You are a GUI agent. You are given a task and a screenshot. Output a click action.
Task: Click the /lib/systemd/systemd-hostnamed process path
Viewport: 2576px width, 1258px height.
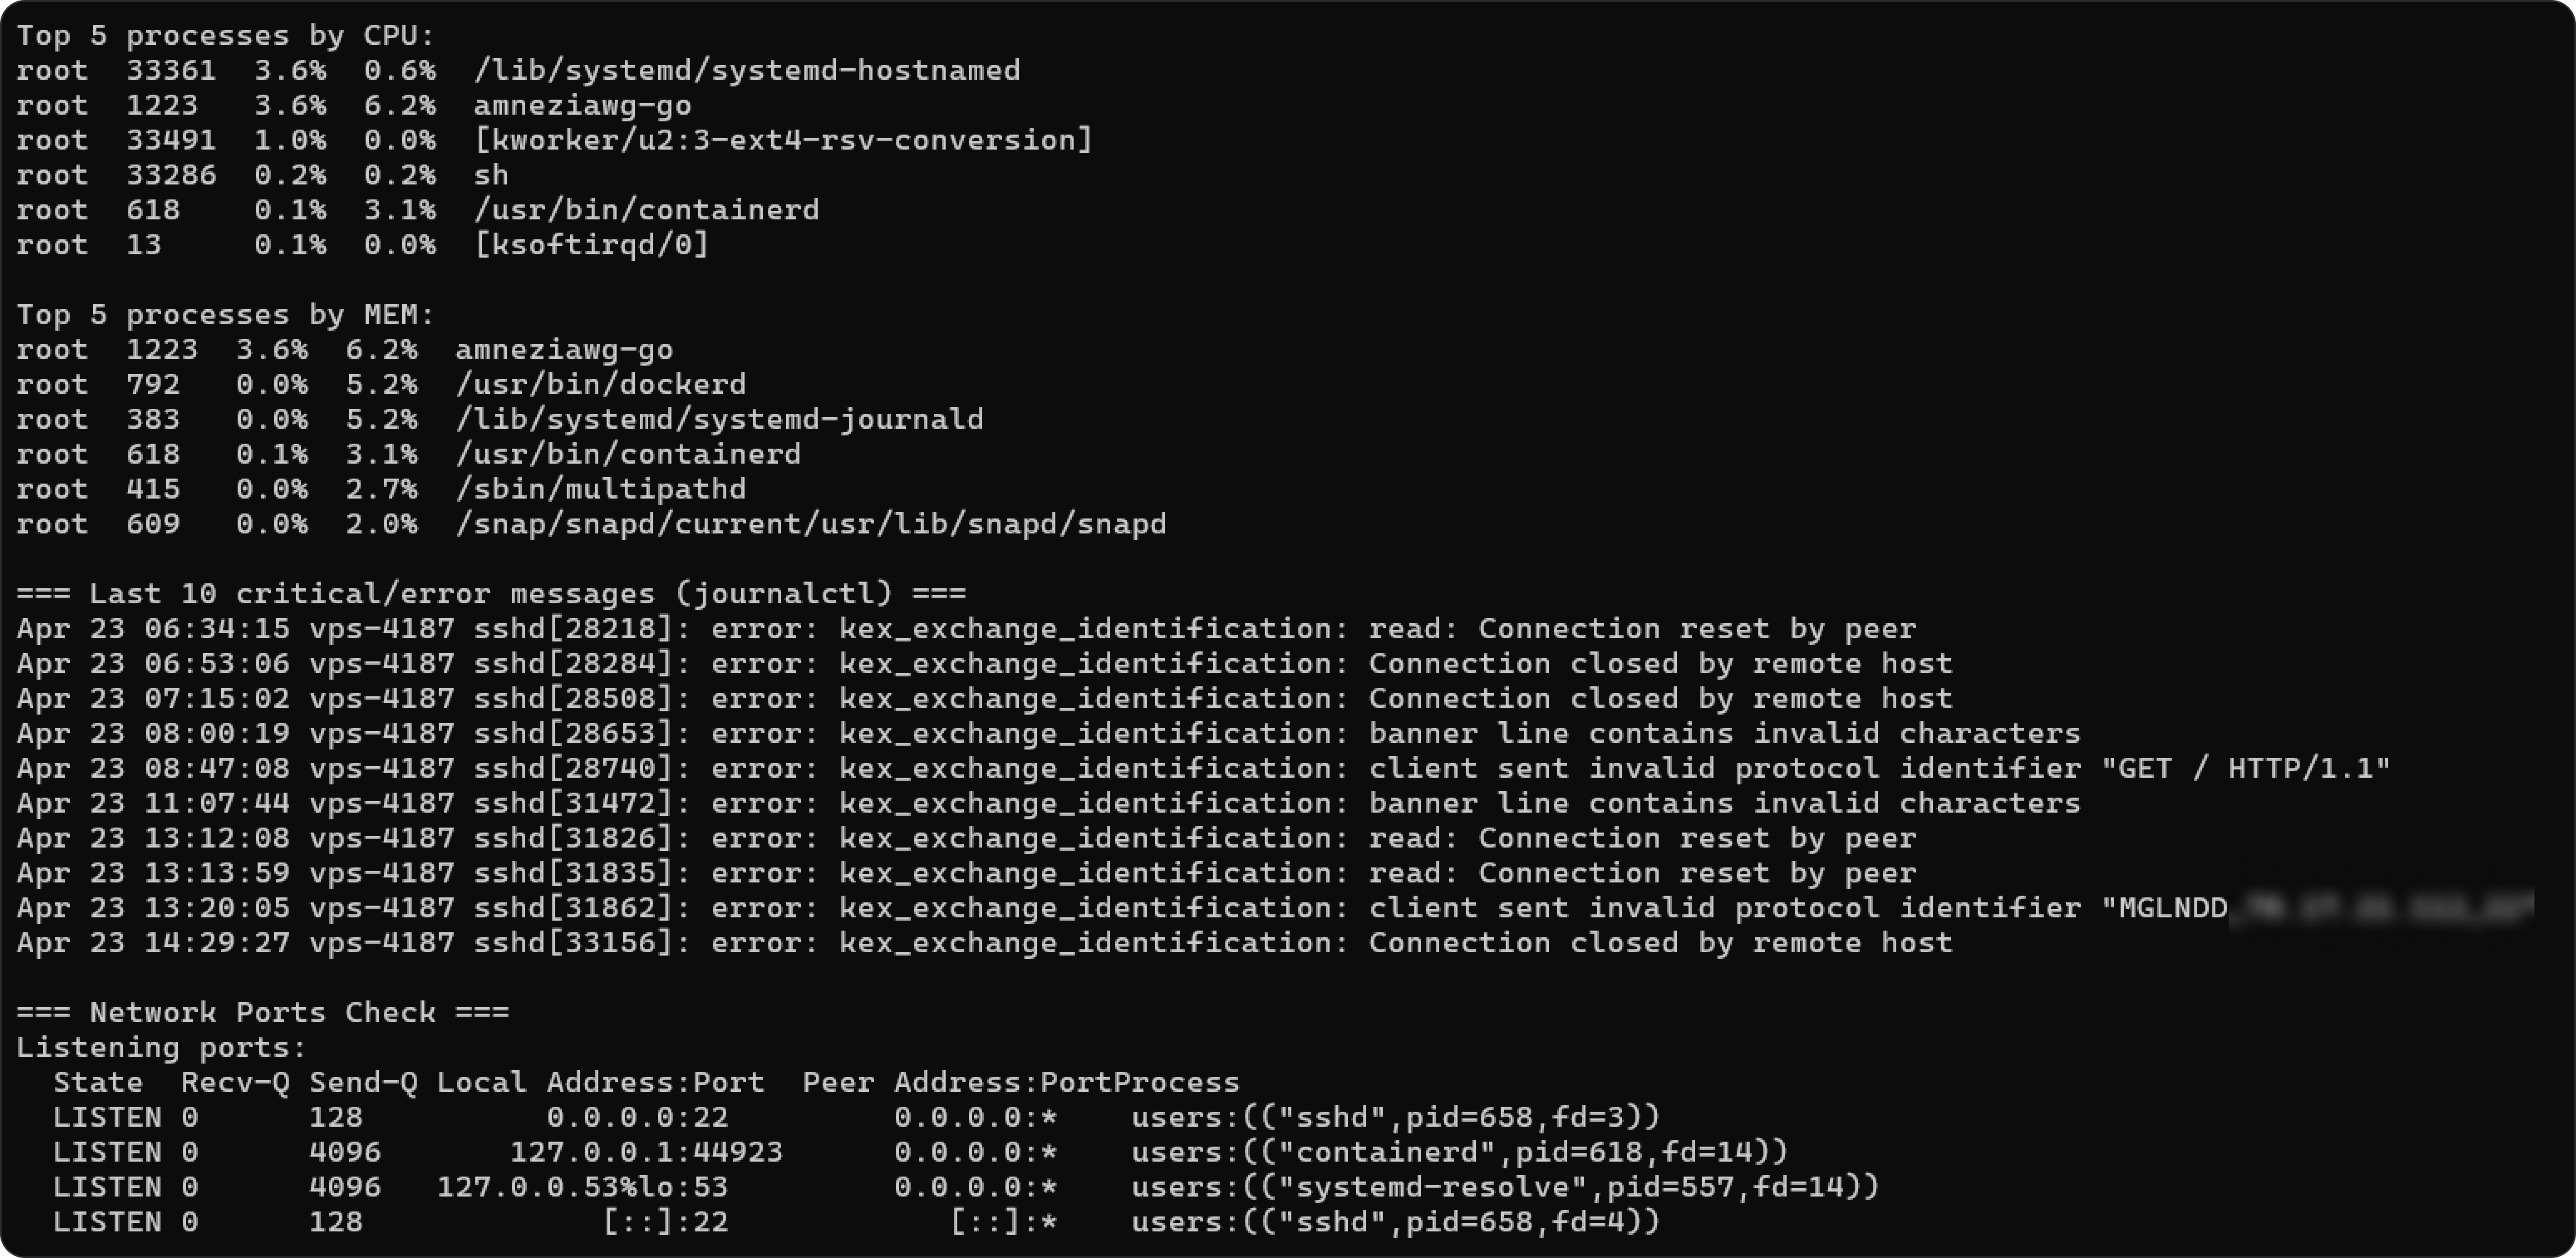746,71
